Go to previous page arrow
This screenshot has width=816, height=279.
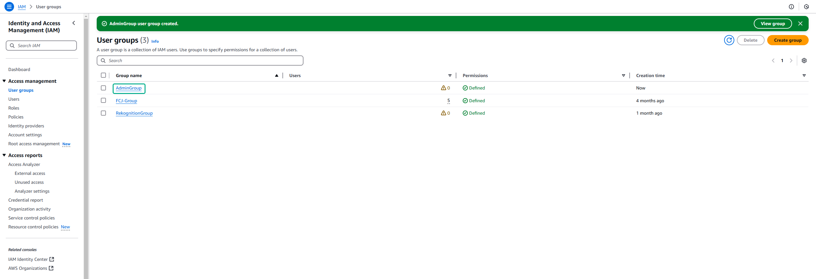tap(773, 61)
